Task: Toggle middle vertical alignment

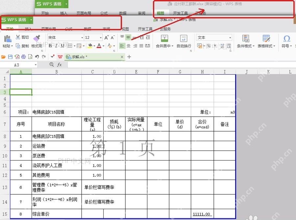Action: (x=128, y=37)
